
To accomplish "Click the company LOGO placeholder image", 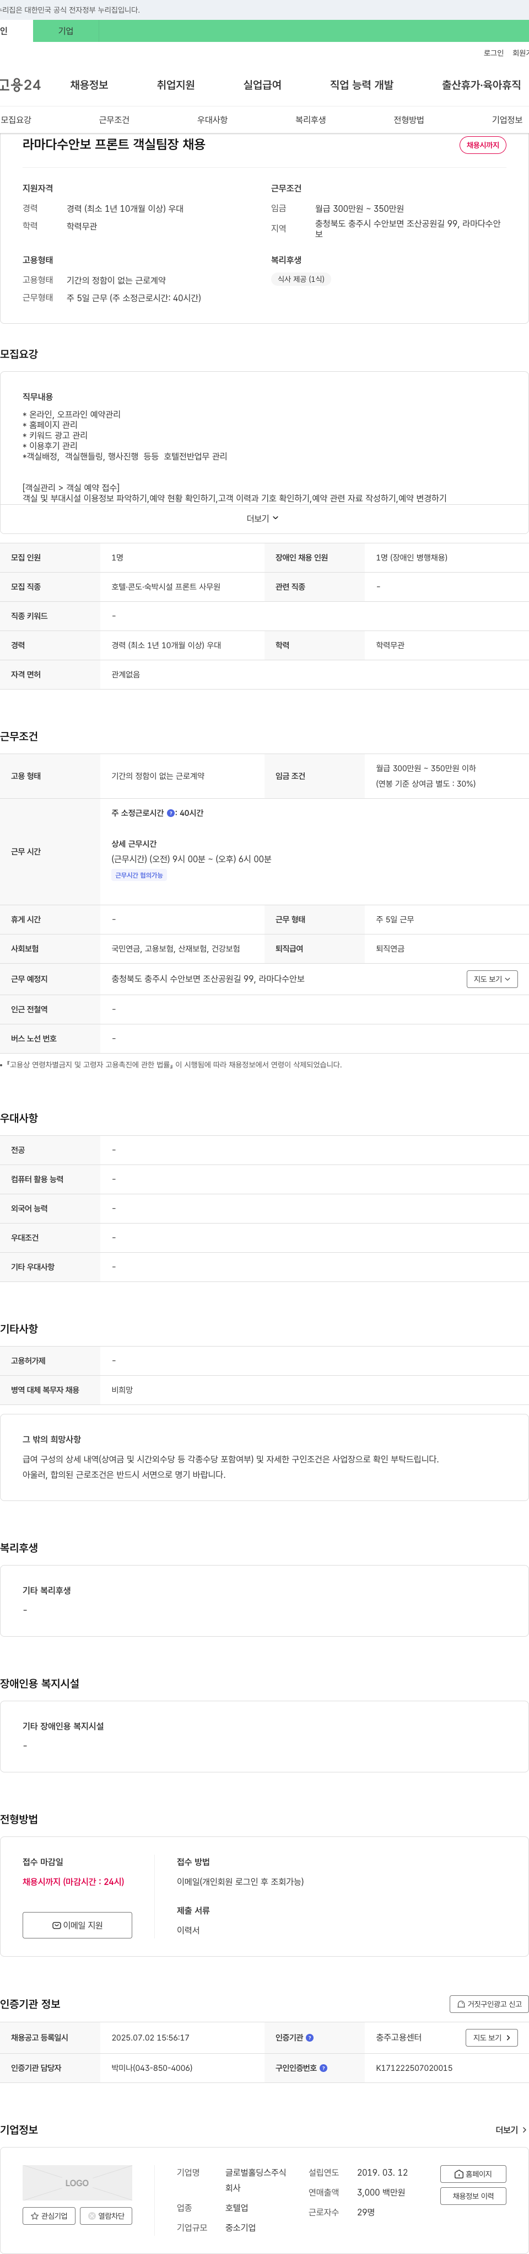I will point(77,2182).
